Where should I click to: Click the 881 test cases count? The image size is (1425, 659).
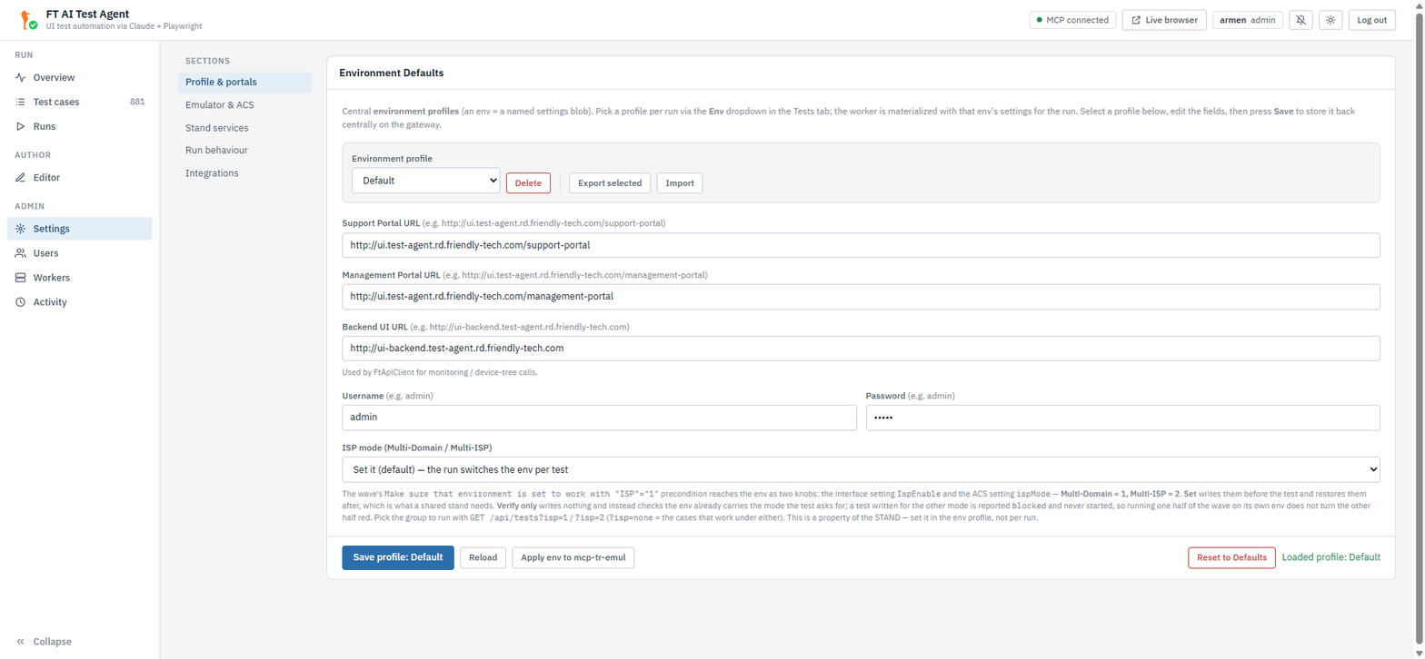(137, 103)
